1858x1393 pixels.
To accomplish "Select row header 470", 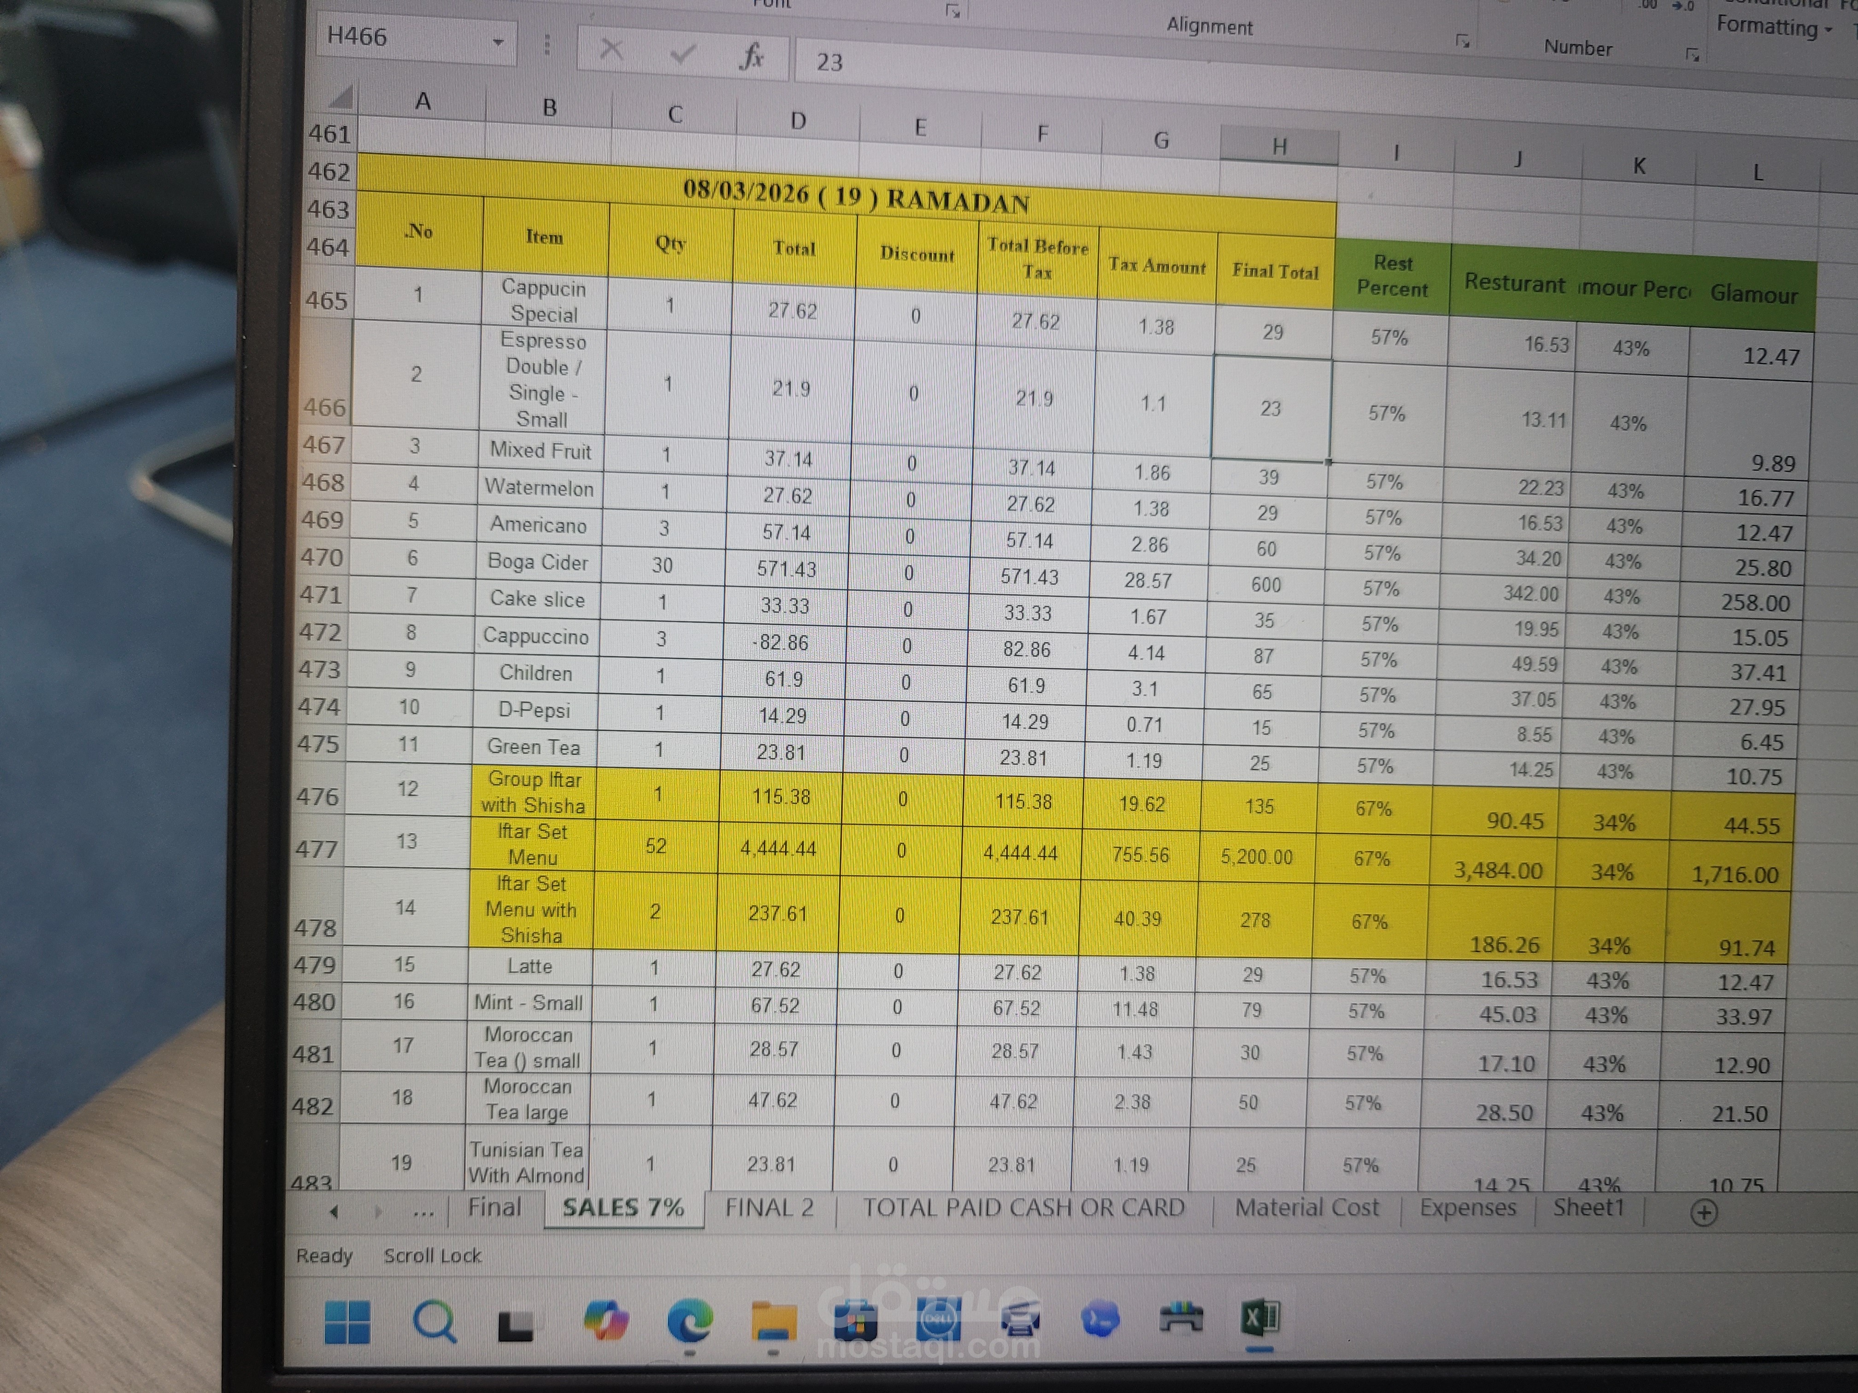I will 322,557.
